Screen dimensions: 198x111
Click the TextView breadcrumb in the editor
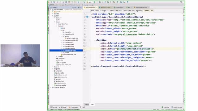pos(148,10)
